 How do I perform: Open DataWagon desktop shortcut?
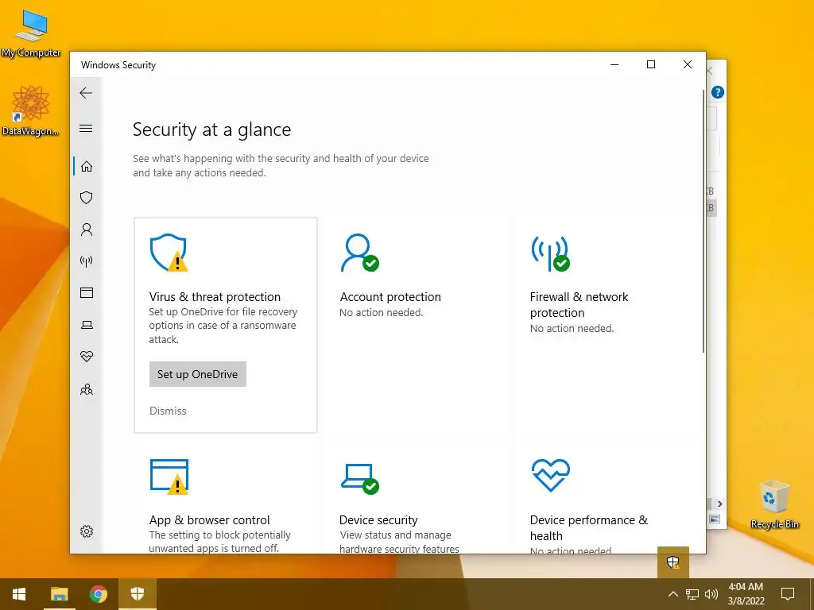[x=31, y=110]
